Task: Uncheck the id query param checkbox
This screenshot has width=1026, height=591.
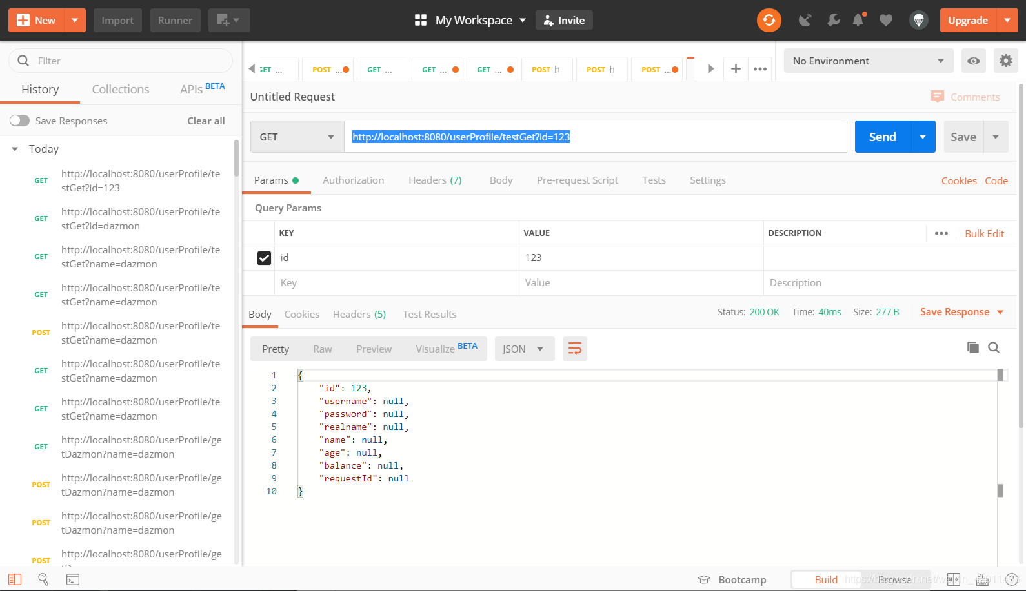Action: click(264, 258)
